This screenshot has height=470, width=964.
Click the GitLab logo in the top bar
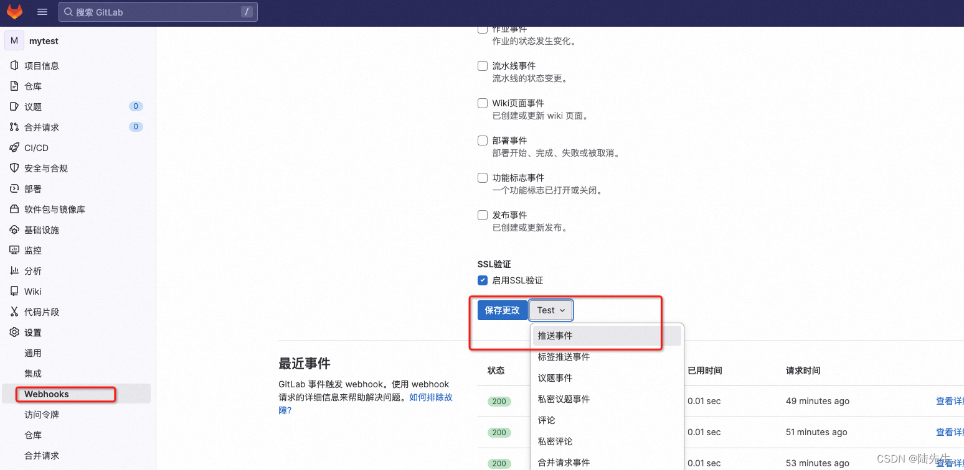(x=14, y=11)
